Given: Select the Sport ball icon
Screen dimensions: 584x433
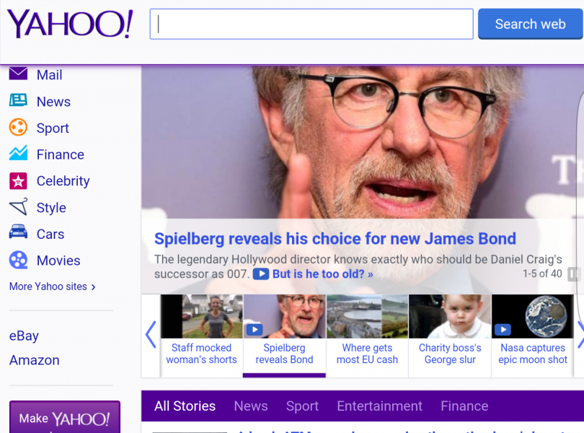Looking at the screenshot, I should [18, 128].
